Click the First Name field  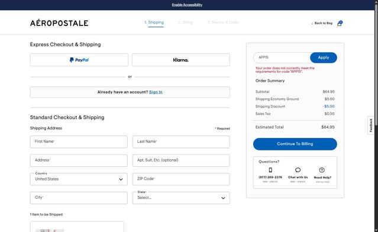tap(79, 142)
